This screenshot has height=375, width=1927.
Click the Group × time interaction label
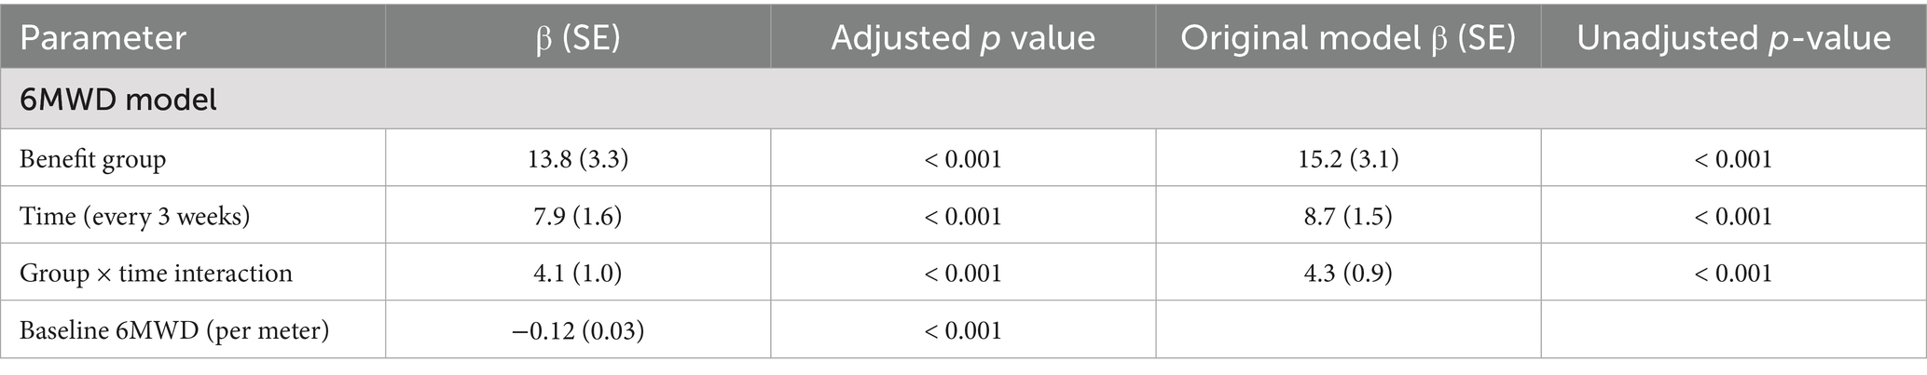156,273
